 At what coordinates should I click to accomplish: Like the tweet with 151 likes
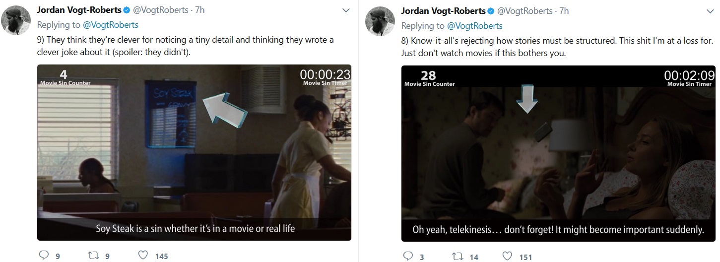click(x=507, y=256)
